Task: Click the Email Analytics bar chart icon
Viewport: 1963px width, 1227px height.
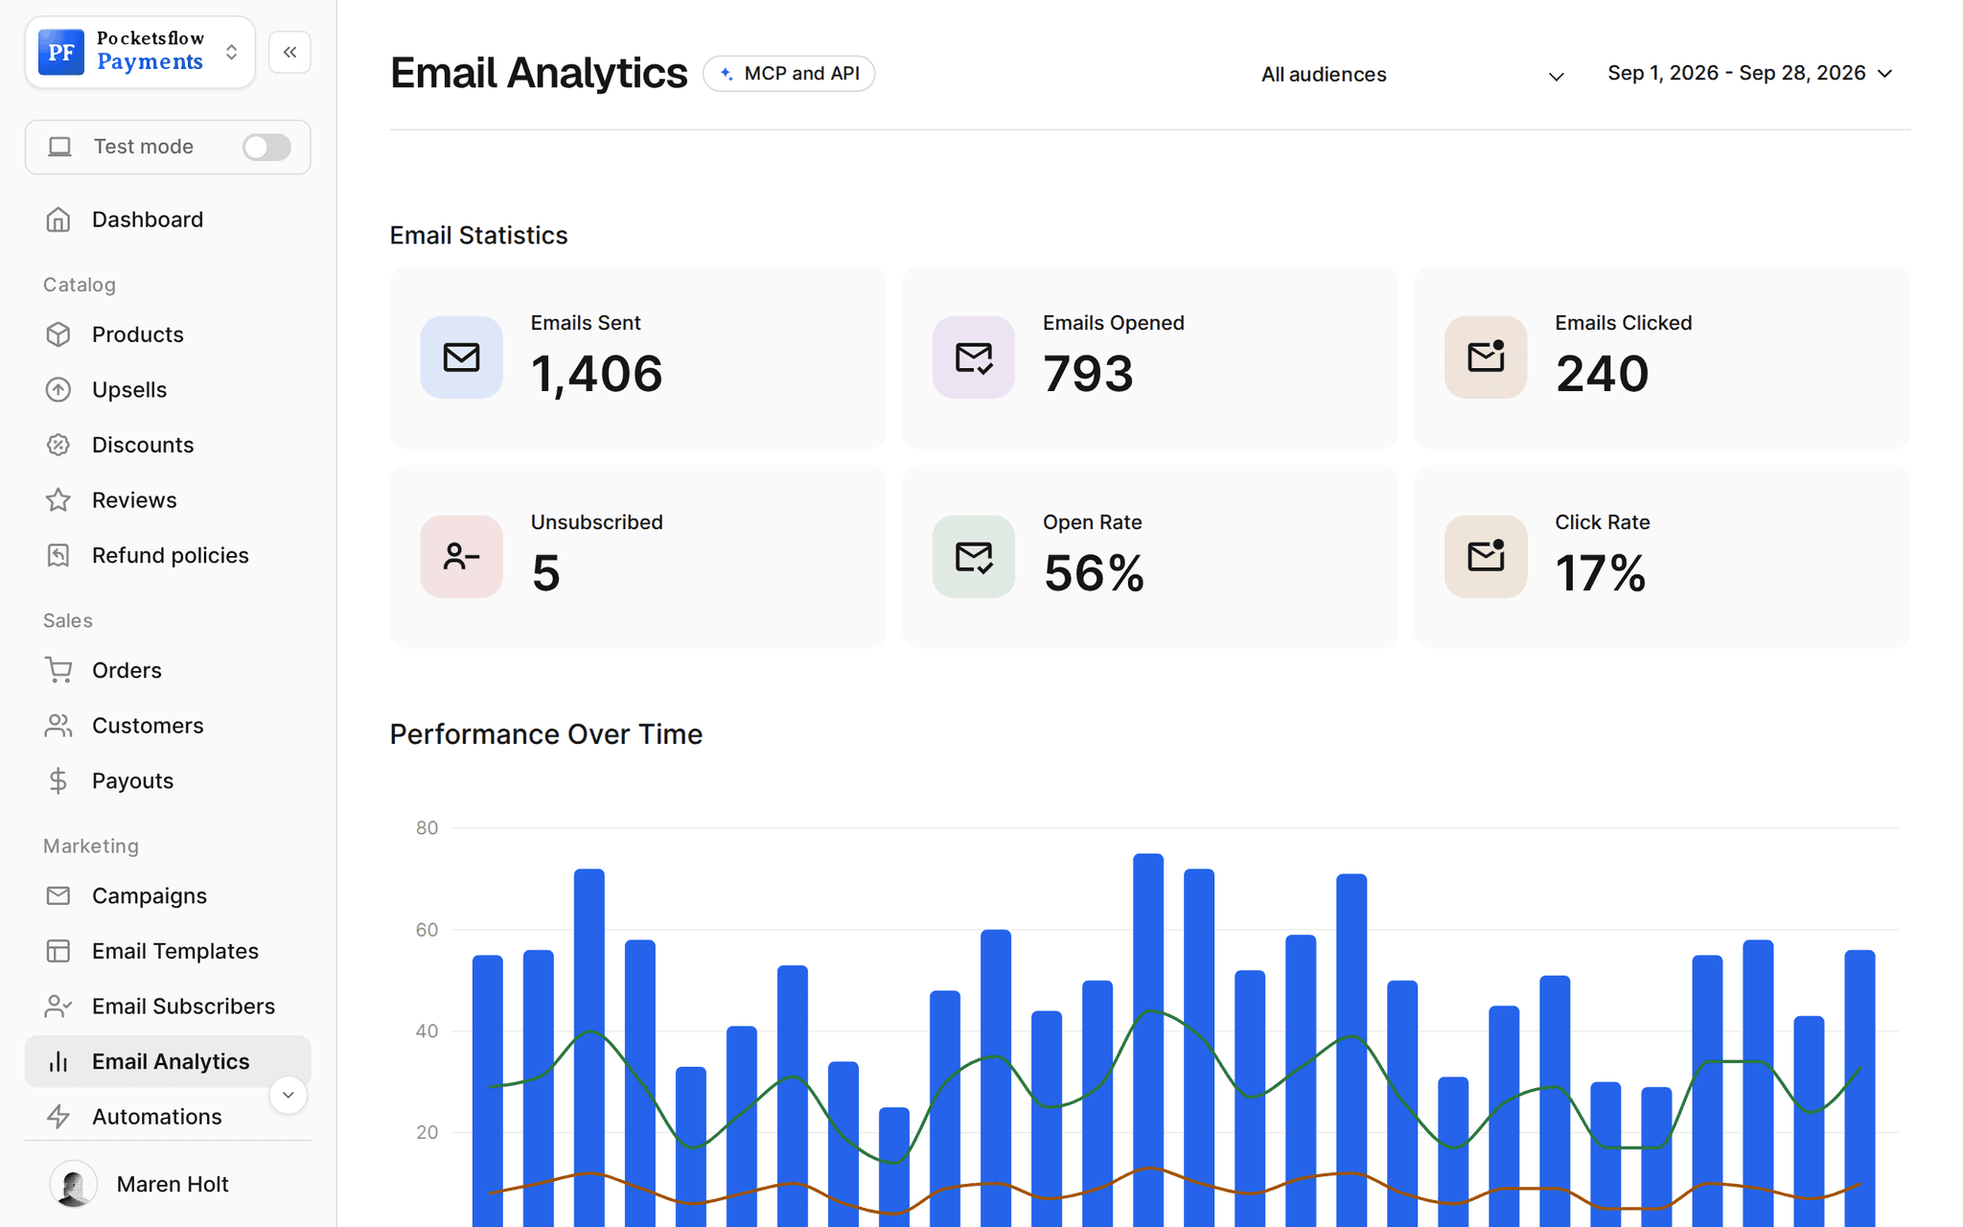Action: (x=58, y=1061)
